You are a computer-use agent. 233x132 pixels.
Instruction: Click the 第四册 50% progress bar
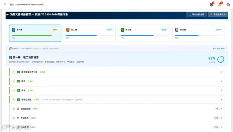coord(198,36)
